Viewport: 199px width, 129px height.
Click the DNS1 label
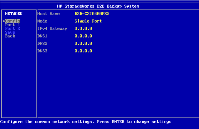(x=42, y=36)
